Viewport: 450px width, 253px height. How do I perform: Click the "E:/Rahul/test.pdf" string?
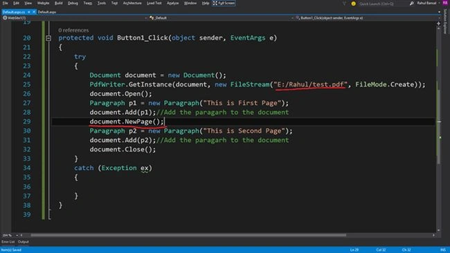point(310,84)
